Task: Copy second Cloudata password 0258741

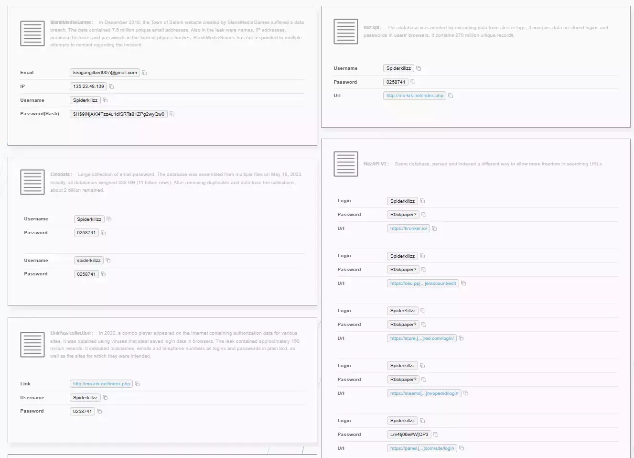Action: coord(103,274)
